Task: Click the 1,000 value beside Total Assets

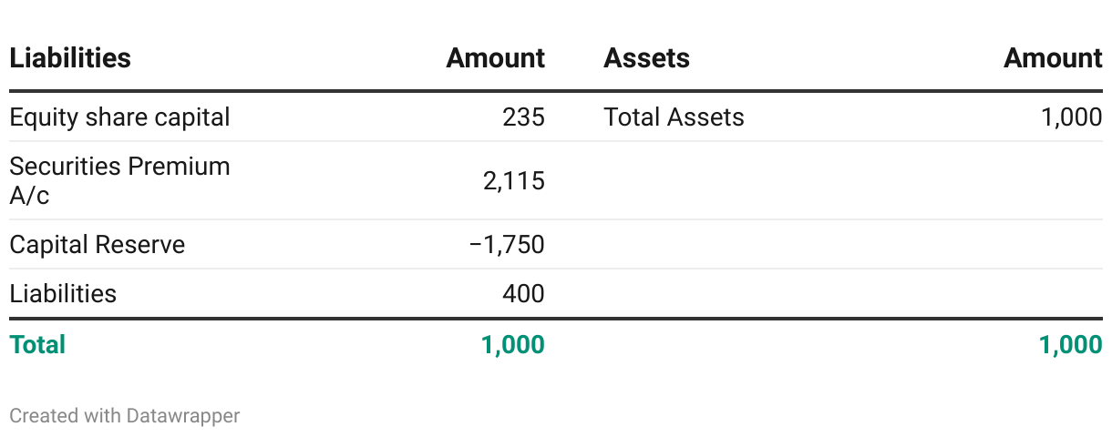Action: click(x=1071, y=117)
